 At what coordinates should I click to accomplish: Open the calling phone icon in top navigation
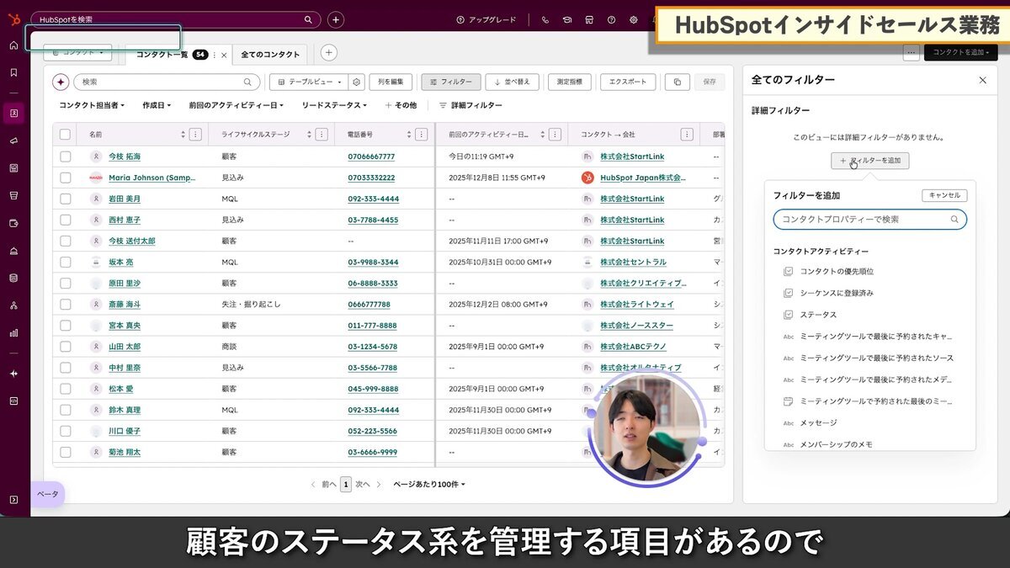pos(545,19)
